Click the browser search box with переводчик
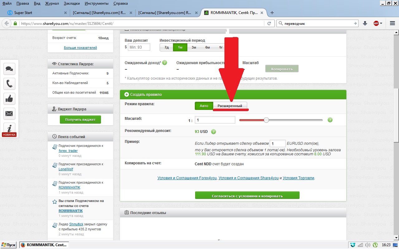 click(x=317, y=23)
